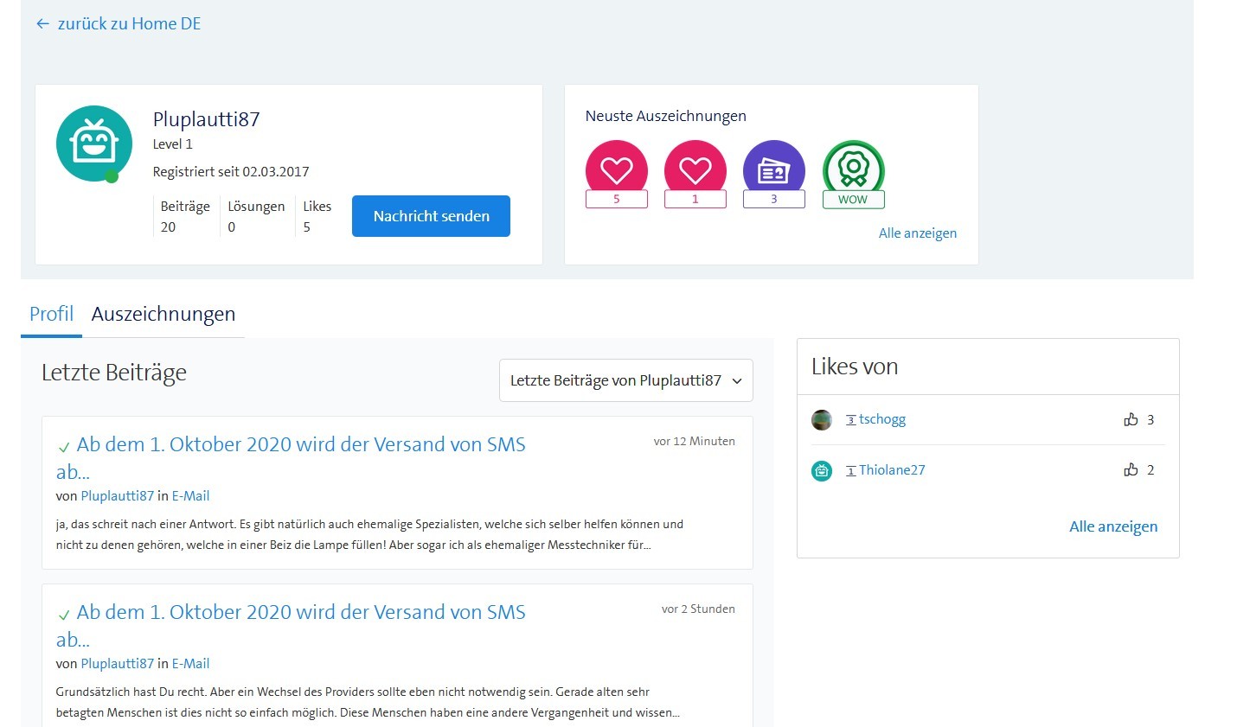The height and width of the screenshot is (727, 1237).
Task: Click Alle anzeigen under Neuste Auszeichnungen
Action: pyautogui.click(x=917, y=233)
